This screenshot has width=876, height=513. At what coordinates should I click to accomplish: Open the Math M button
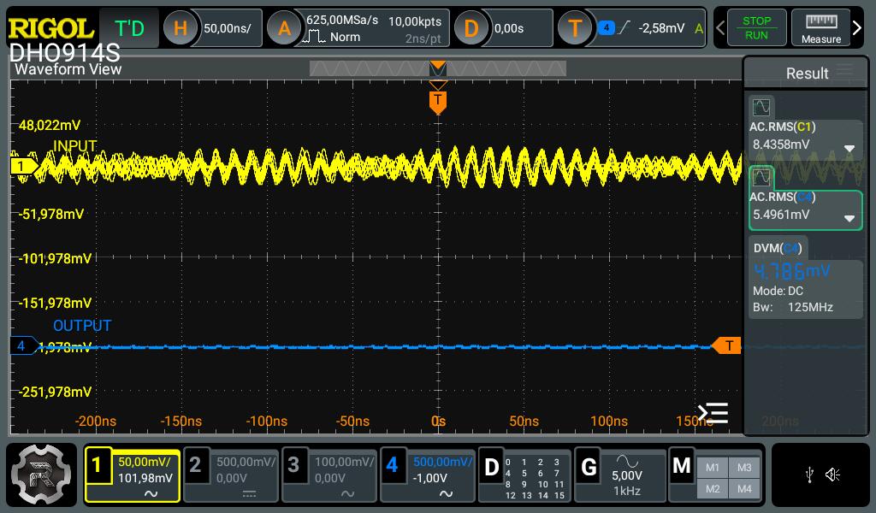click(682, 467)
